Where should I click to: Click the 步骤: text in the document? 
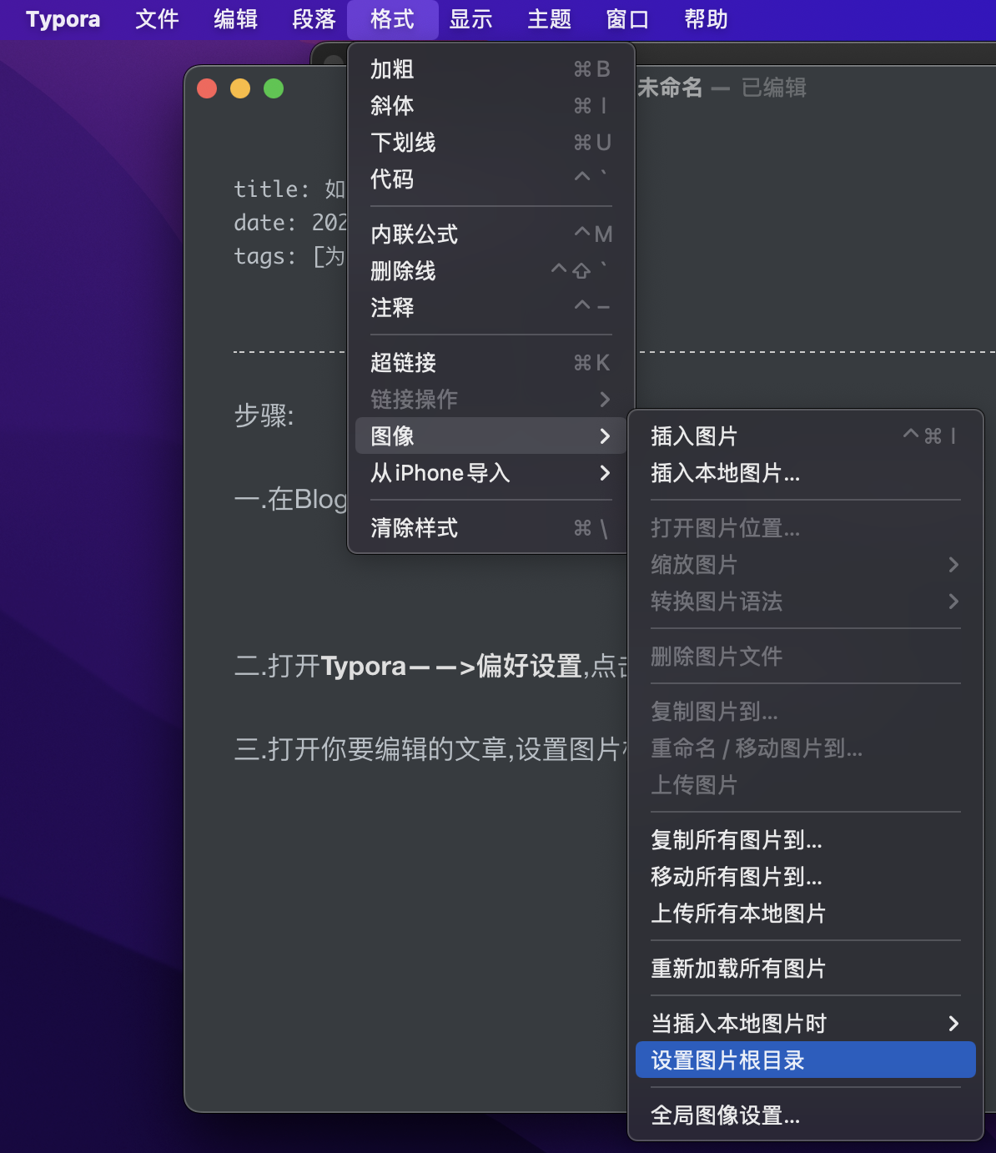(x=264, y=415)
